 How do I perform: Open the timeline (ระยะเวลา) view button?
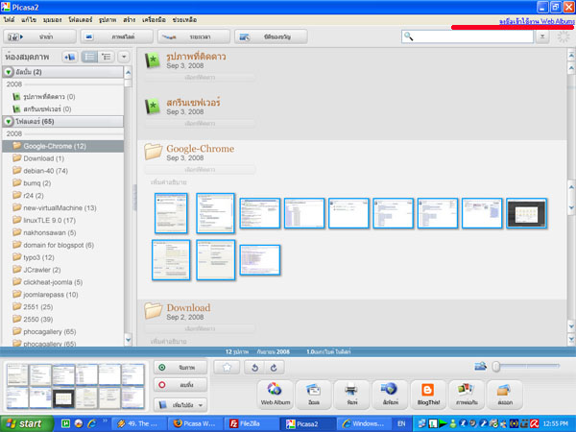click(194, 36)
